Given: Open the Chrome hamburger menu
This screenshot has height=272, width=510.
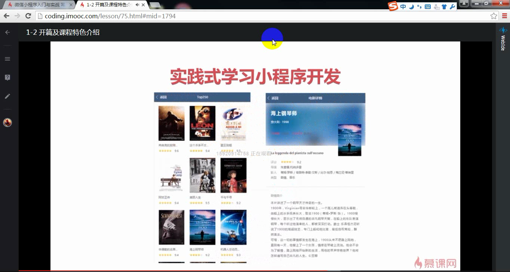Looking at the screenshot, I should 505,16.
